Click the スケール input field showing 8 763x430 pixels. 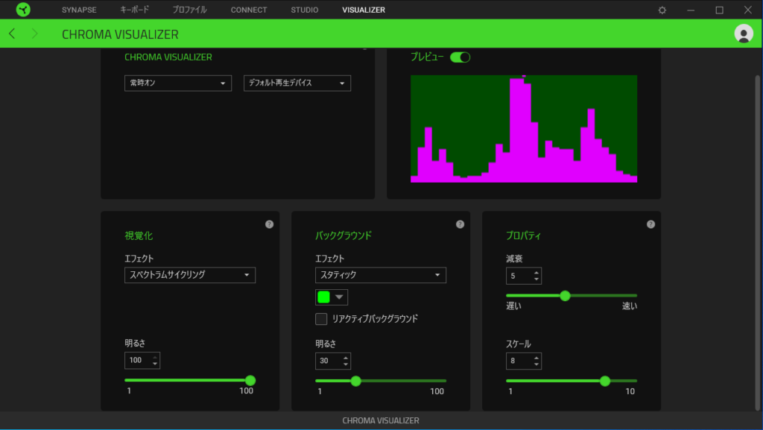[524, 361]
